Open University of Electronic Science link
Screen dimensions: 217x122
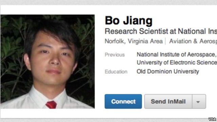(177, 62)
